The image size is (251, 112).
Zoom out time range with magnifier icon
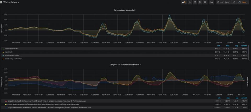234,2
